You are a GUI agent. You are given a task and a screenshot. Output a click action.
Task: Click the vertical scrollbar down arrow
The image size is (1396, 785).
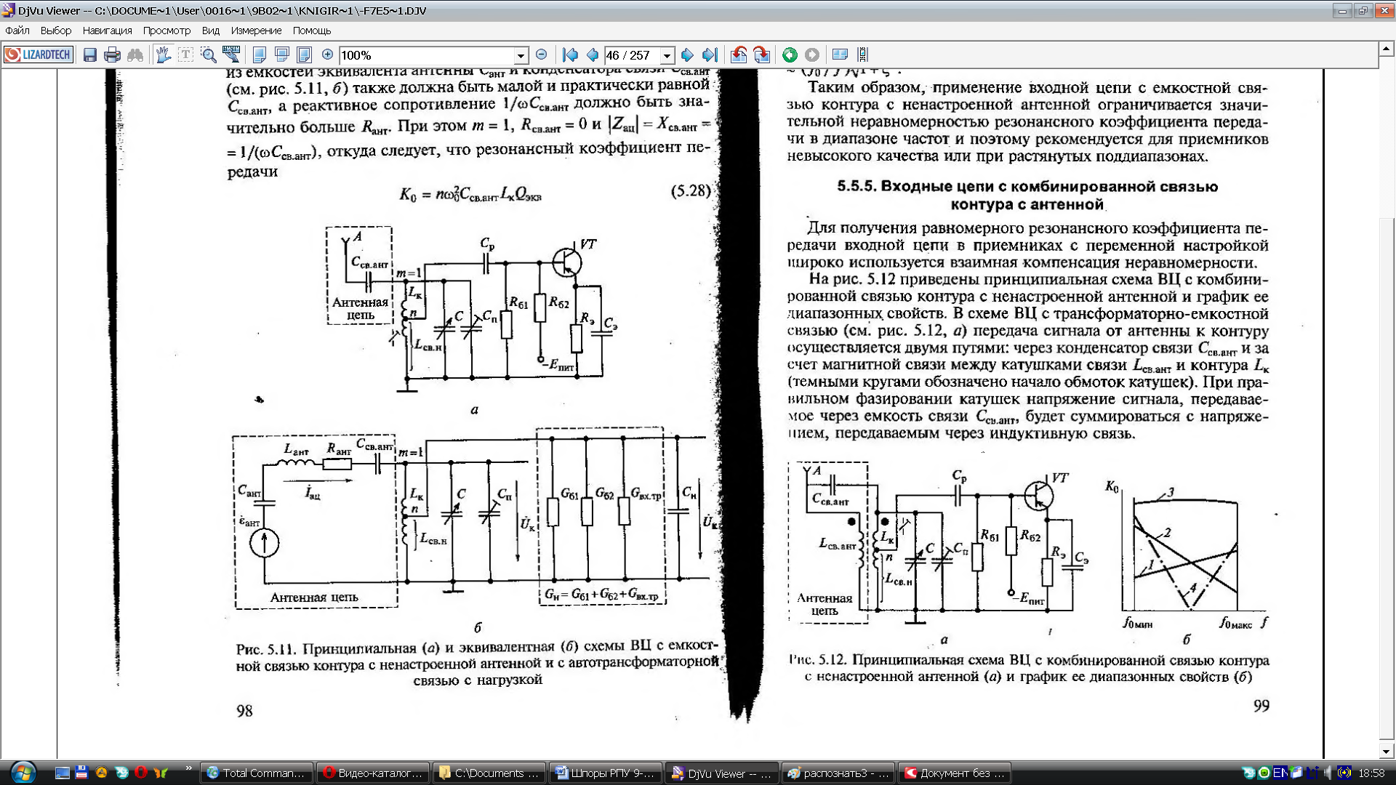(x=1387, y=752)
